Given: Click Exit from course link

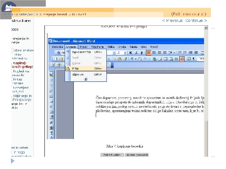Looking at the screenshot, I should [x=189, y=14].
